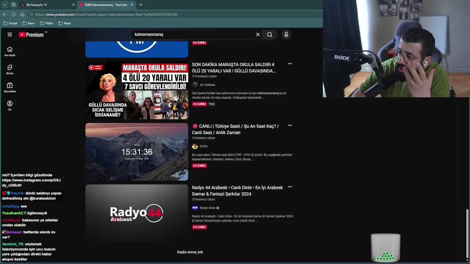Image resolution: width=470 pixels, height=264 pixels.
Task: Click ismaildyg username in chat
Action: pyautogui.click(x=11, y=206)
